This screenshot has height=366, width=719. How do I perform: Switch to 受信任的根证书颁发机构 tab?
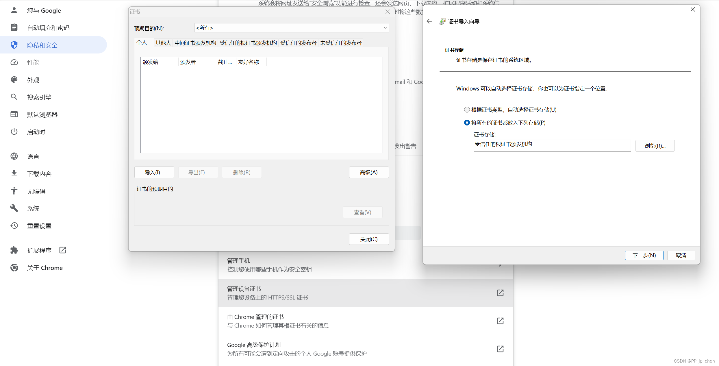coord(248,43)
